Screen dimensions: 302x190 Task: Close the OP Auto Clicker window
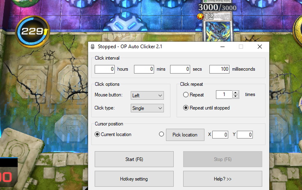(260, 47)
